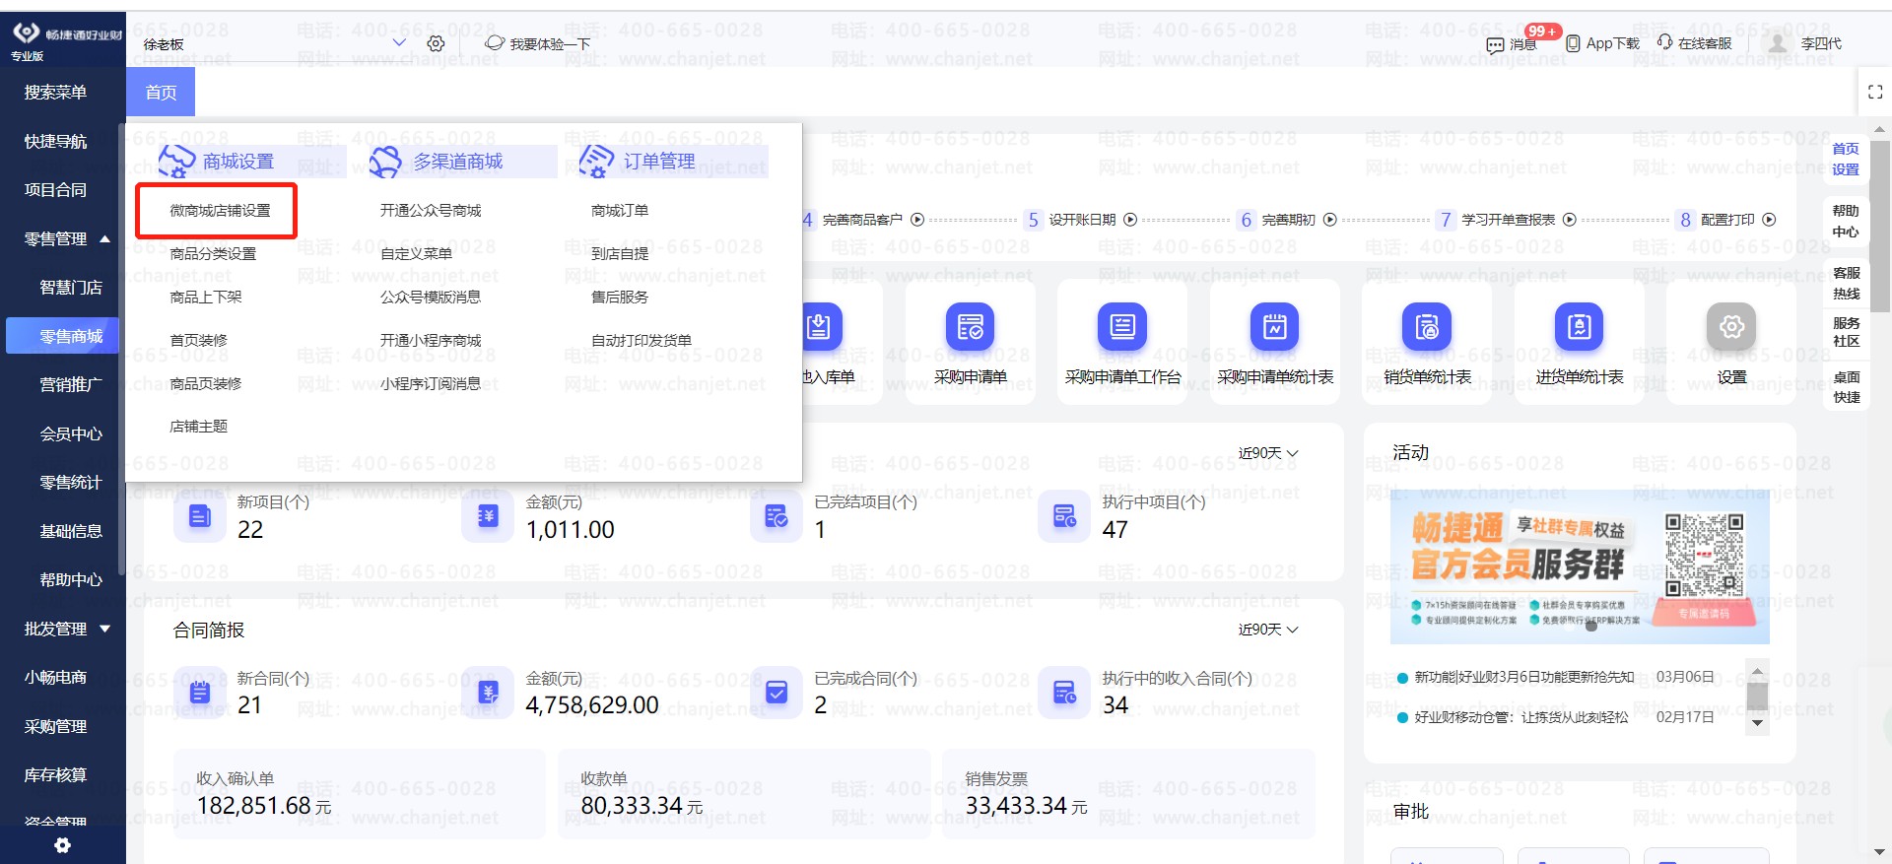The height and width of the screenshot is (864, 1892).
Task: Open the 近90天 dropdown in 合同简报
Action: coord(1268,630)
